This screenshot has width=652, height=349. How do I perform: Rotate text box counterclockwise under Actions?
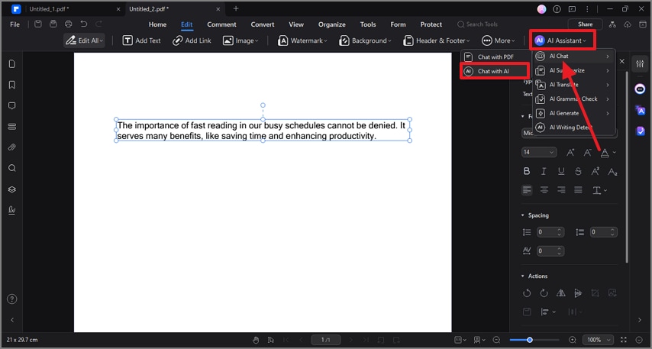click(527, 293)
